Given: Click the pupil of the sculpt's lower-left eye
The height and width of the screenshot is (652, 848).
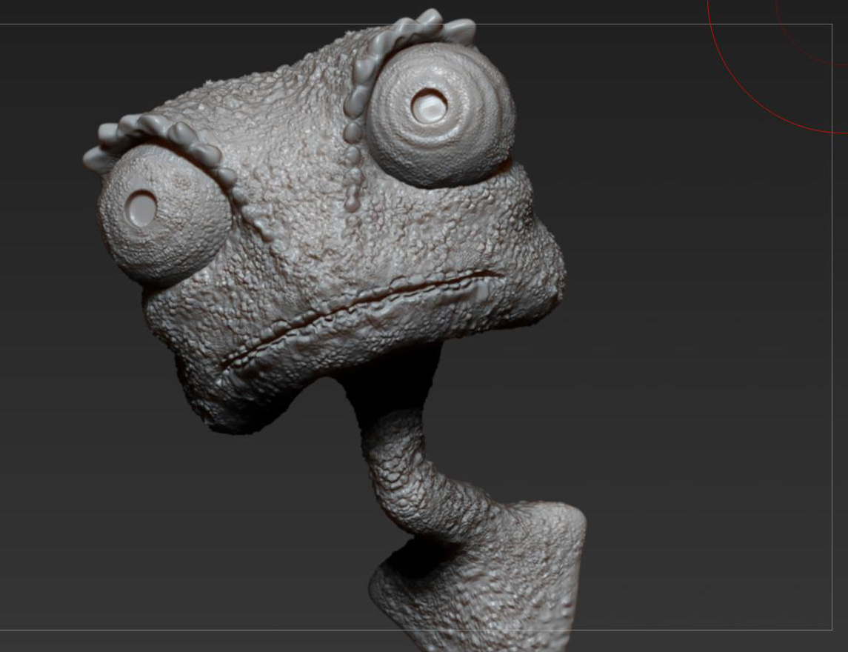Looking at the screenshot, I should tap(141, 207).
